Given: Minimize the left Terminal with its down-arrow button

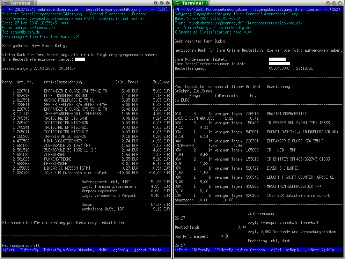Looking at the screenshot, I should [x=155, y=3].
